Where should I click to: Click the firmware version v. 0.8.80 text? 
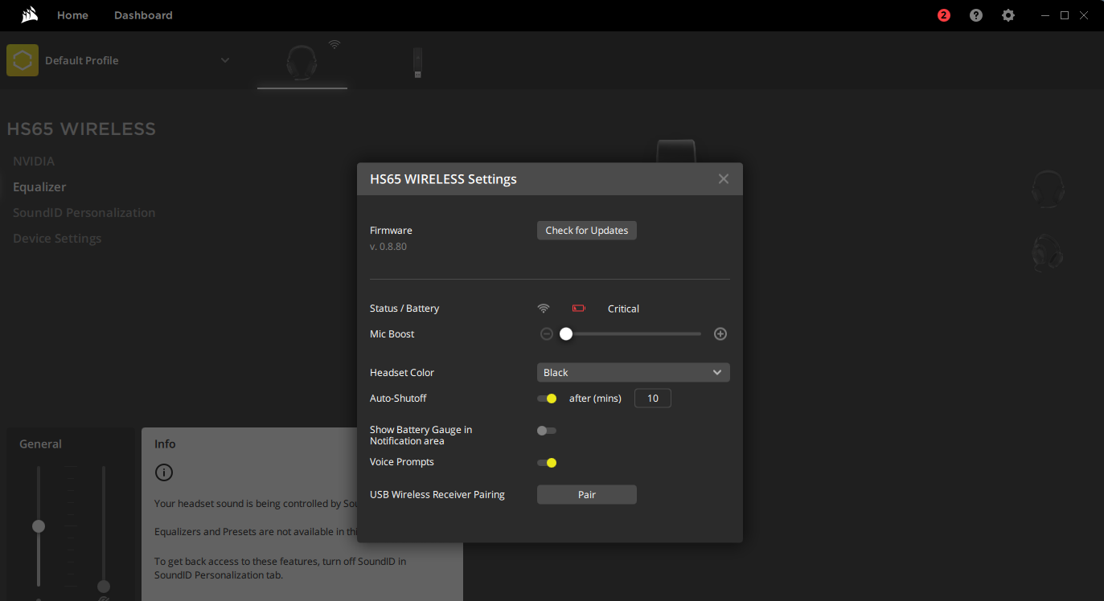click(x=388, y=247)
